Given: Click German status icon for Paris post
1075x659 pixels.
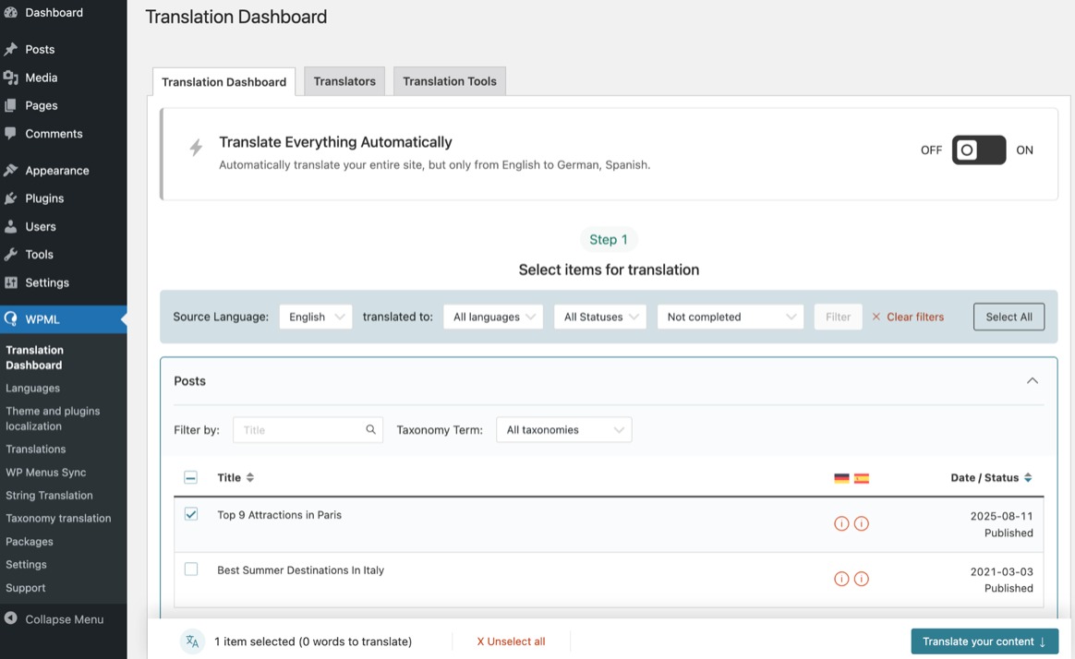Looking at the screenshot, I should click(x=841, y=523).
